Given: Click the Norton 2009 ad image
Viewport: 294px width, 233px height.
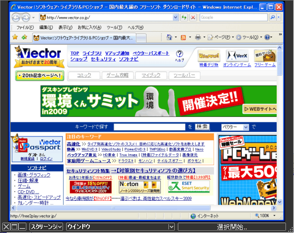Looking at the screenshot, I should tap(140, 187).
